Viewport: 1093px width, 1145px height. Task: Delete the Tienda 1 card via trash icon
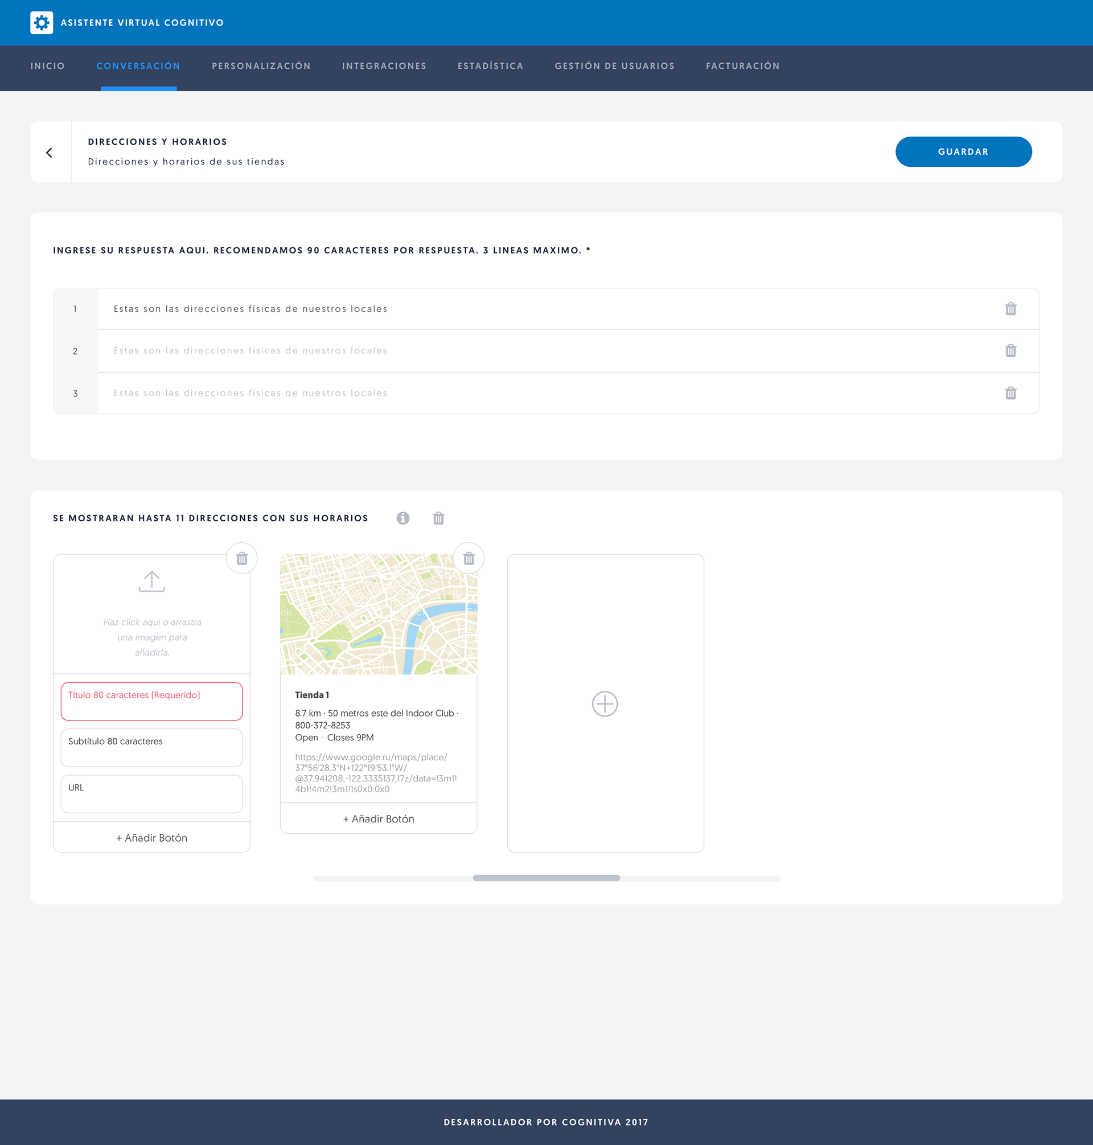pos(469,558)
